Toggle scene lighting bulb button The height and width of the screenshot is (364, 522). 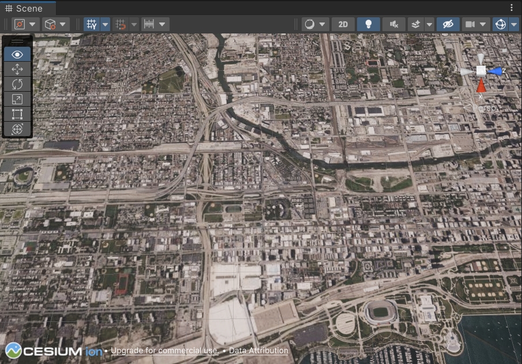coord(368,24)
